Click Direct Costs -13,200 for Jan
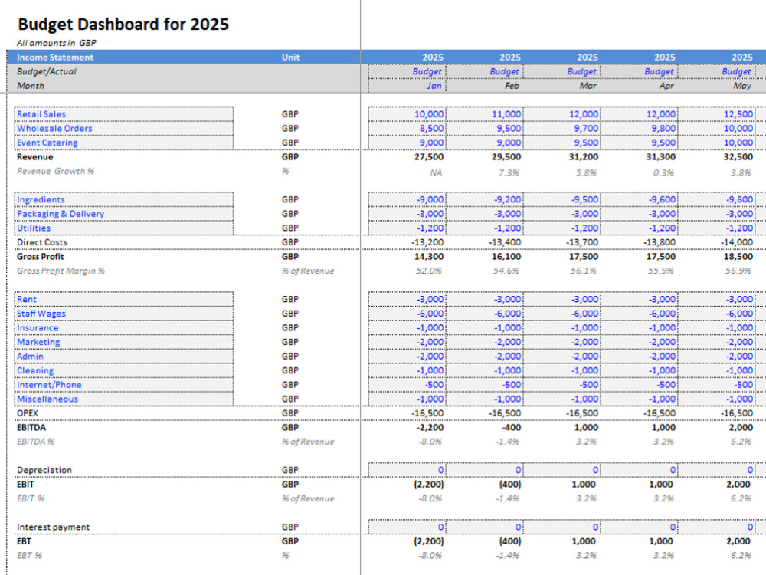 pos(427,242)
